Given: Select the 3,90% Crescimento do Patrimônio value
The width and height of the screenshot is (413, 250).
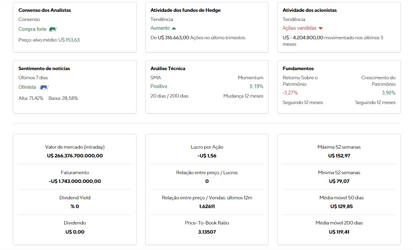Looking at the screenshot, I should pos(389,93).
